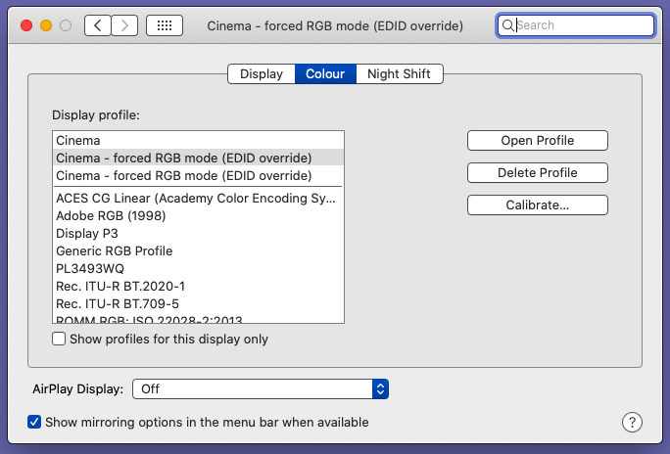Screen dimensions: 670x454
Task: Click into the Search field
Action: coord(576,25)
